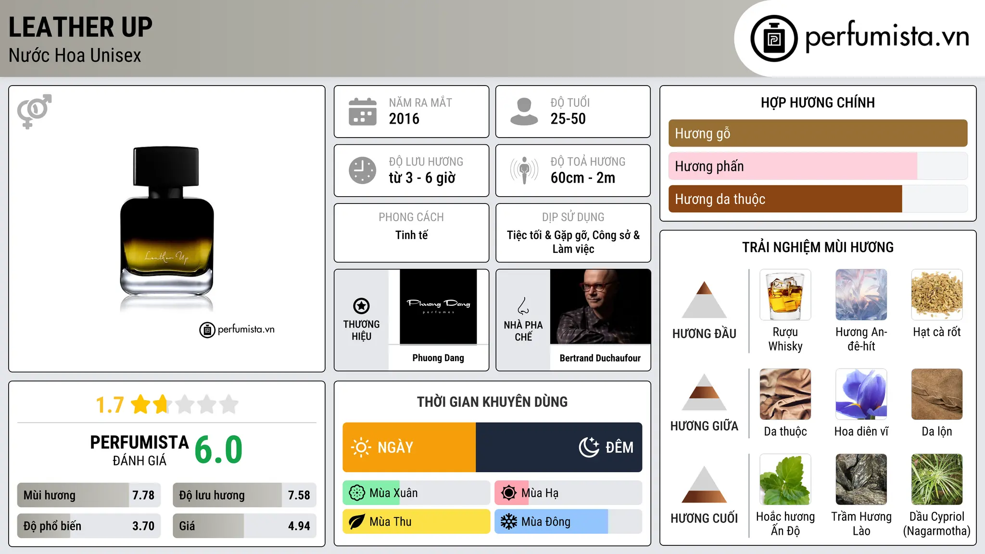Click the Hương phấn accord bar
985x554 pixels.
[818, 166]
